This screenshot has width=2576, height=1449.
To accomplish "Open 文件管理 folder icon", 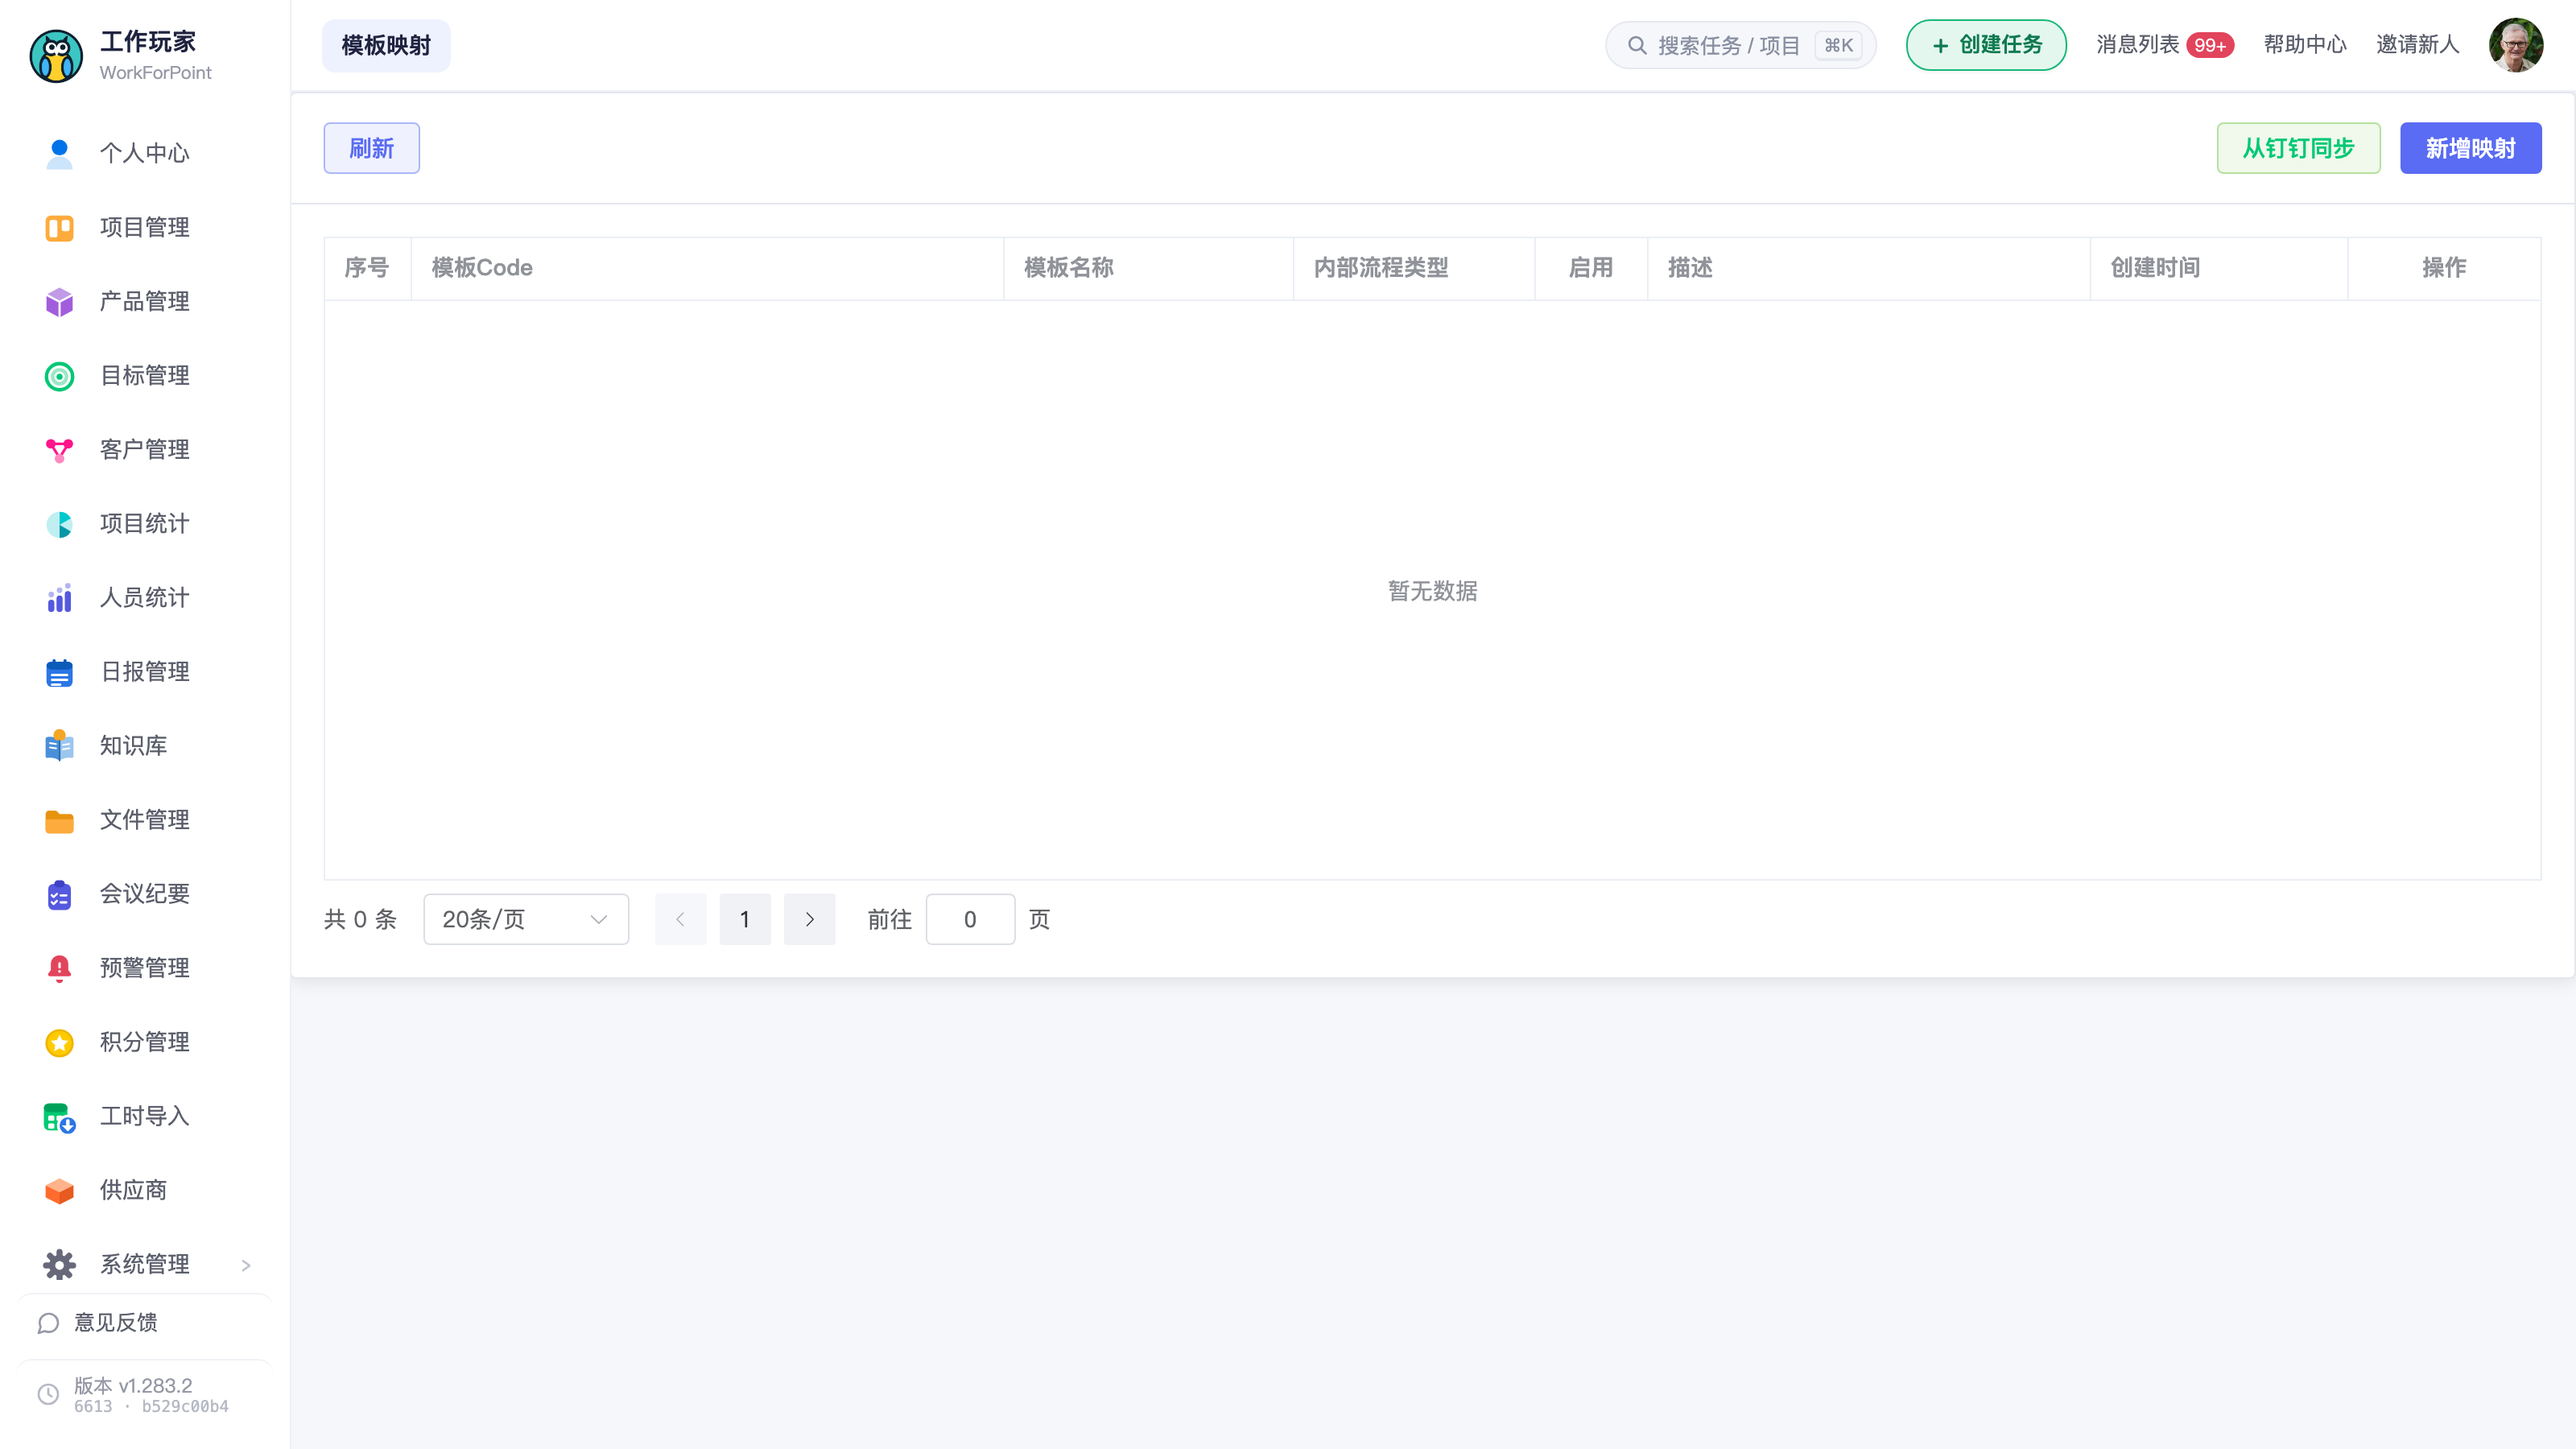I will pyautogui.click(x=59, y=821).
